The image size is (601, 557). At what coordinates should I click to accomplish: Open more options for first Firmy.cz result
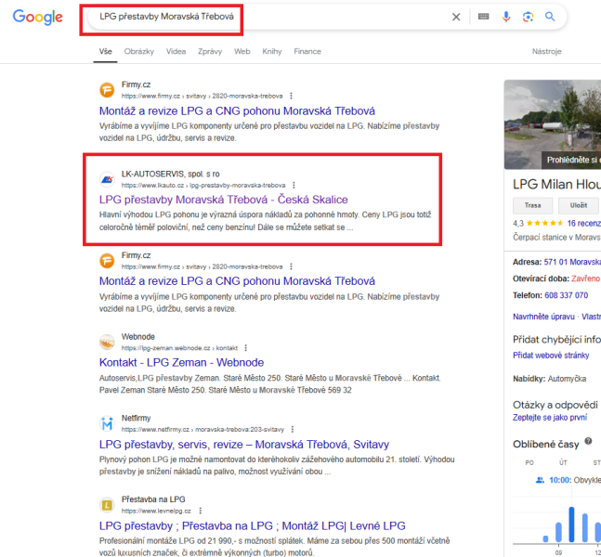tap(292, 96)
